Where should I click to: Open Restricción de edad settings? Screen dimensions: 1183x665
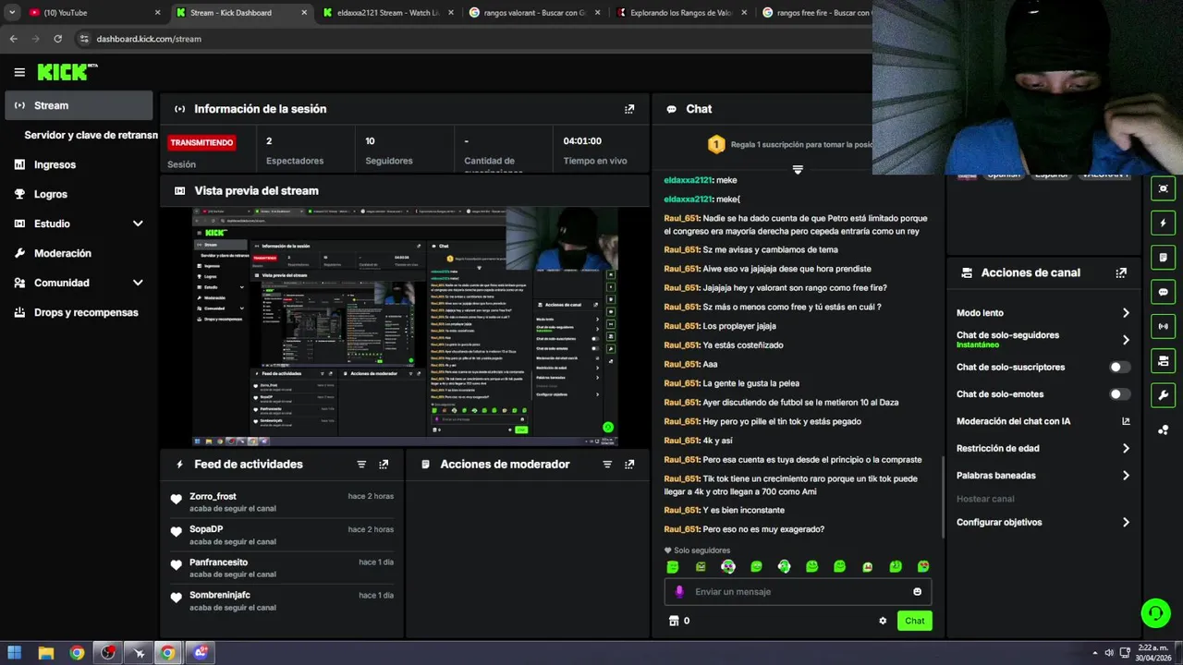1043,449
